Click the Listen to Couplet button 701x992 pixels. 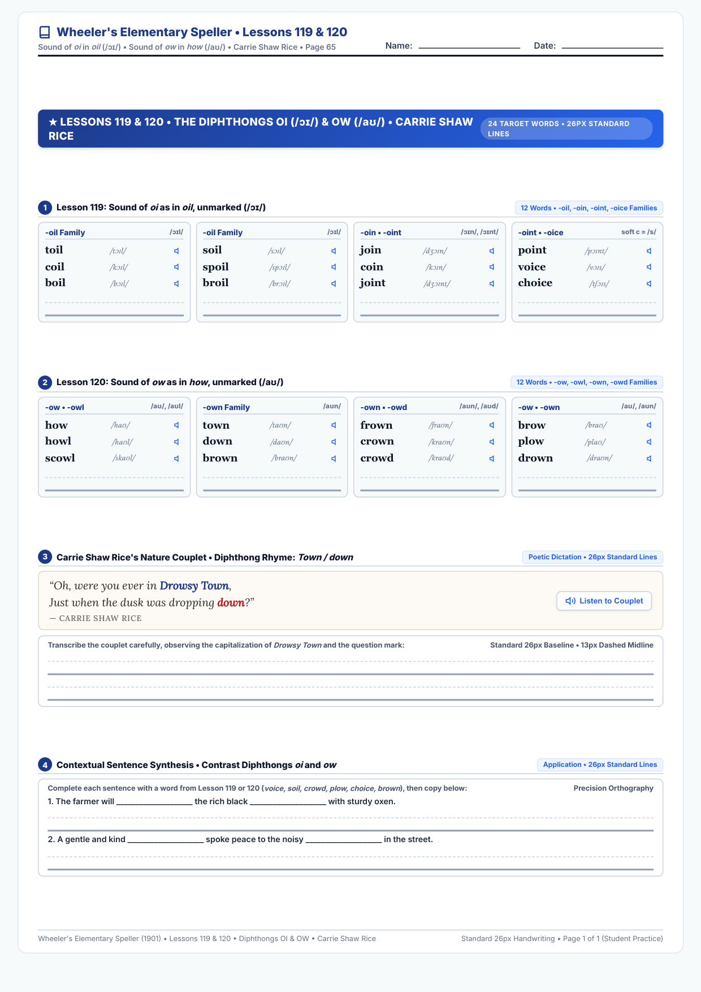point(604,601)
